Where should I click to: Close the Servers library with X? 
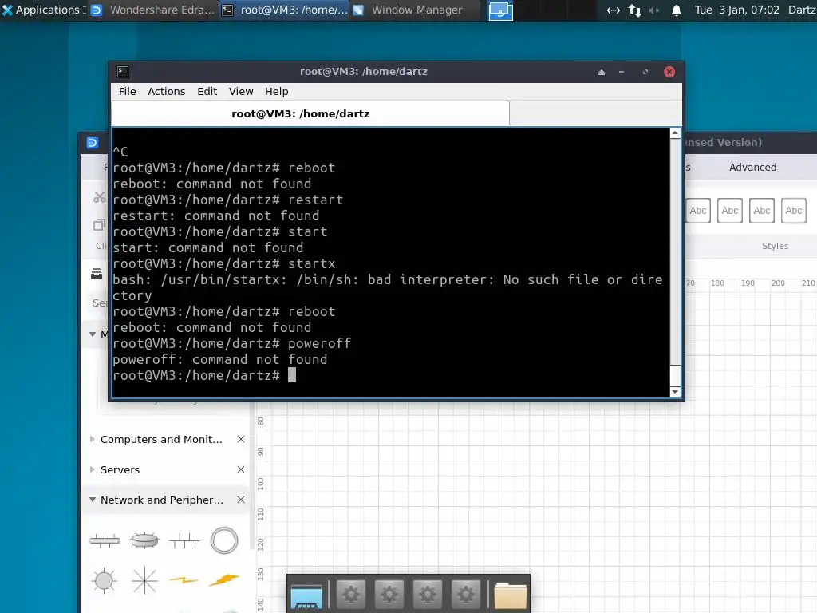pos(241,469)
